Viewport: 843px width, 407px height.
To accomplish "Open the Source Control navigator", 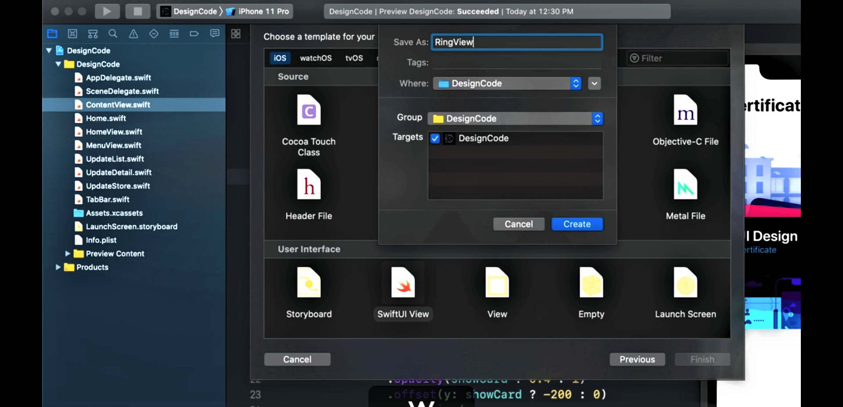I will coord(72,34).
